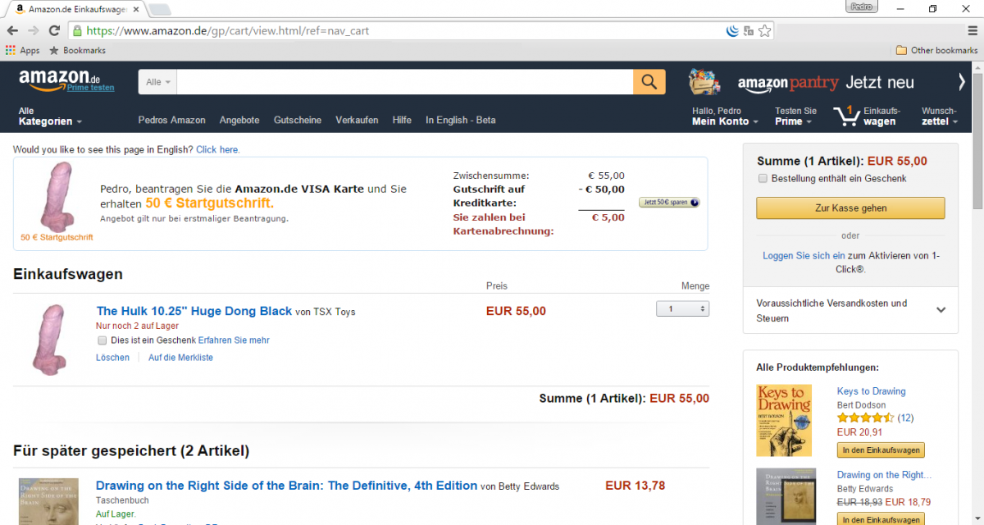Click the 'Löschen' link for the cart item
The height and width of the screenshot is (525, 984).
click(112, 357)
